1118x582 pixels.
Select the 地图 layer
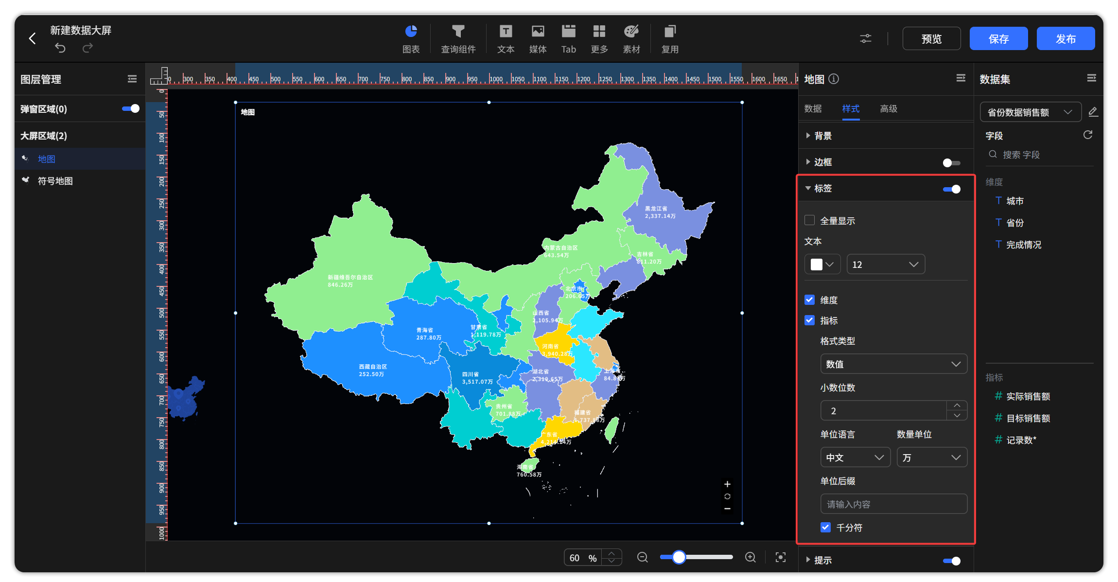point(80,159)
